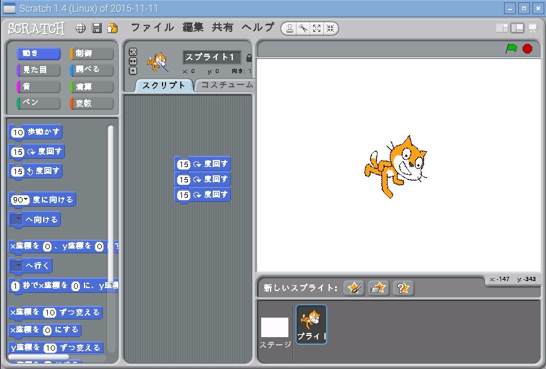Select the スプライト1 thumbnail in sprite list
546x369 pixels.
click(x=311, y=325)
